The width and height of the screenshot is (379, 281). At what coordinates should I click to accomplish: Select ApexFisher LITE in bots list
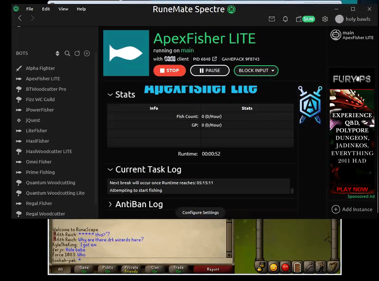(43, 79)
